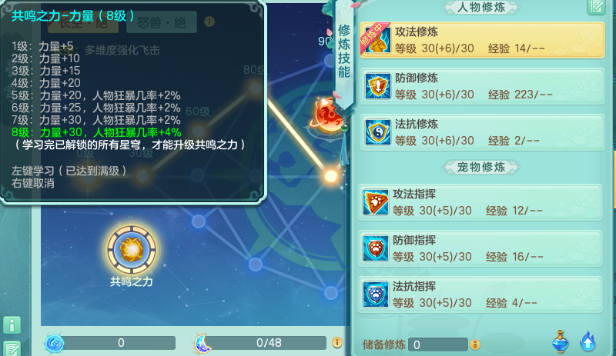Select the 怒兽·绝 tab
The image size is (616, 356).
tap(162, 22)
